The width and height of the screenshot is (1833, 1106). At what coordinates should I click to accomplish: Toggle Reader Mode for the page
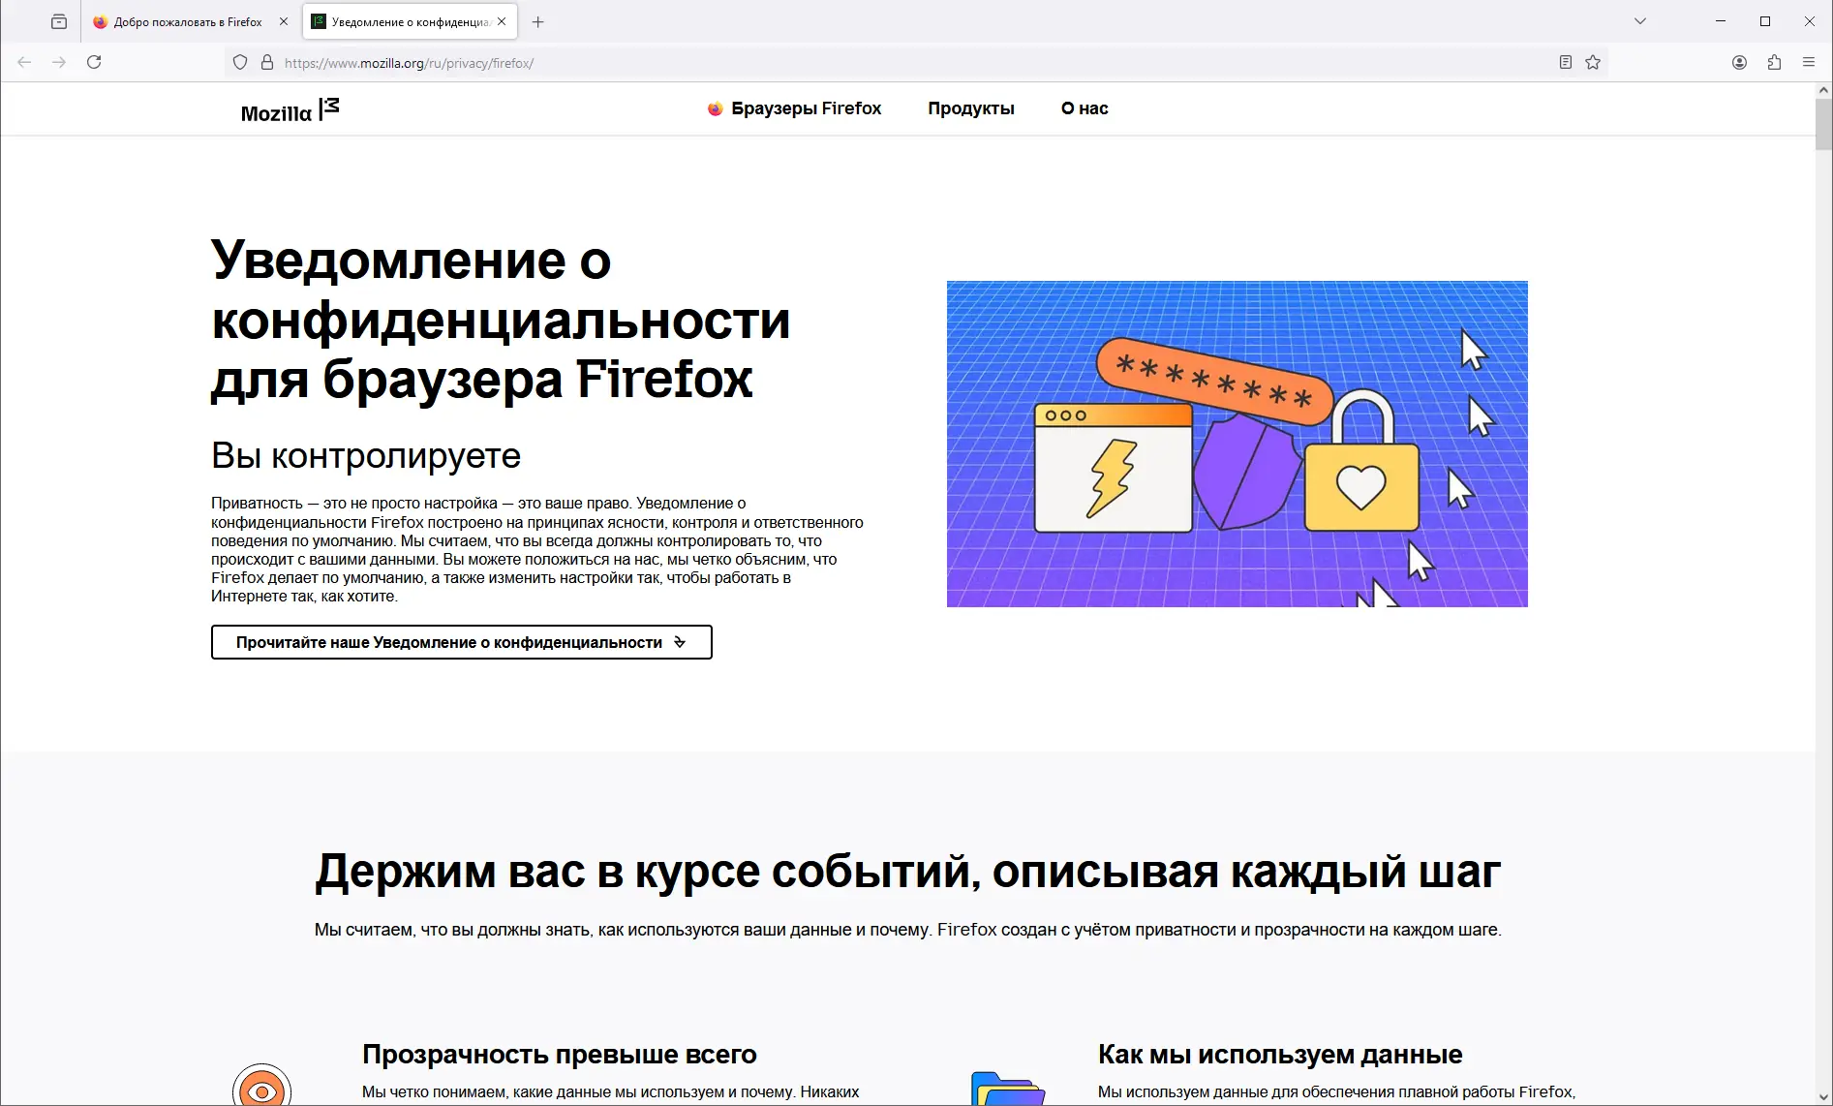tap(1565, 61)
